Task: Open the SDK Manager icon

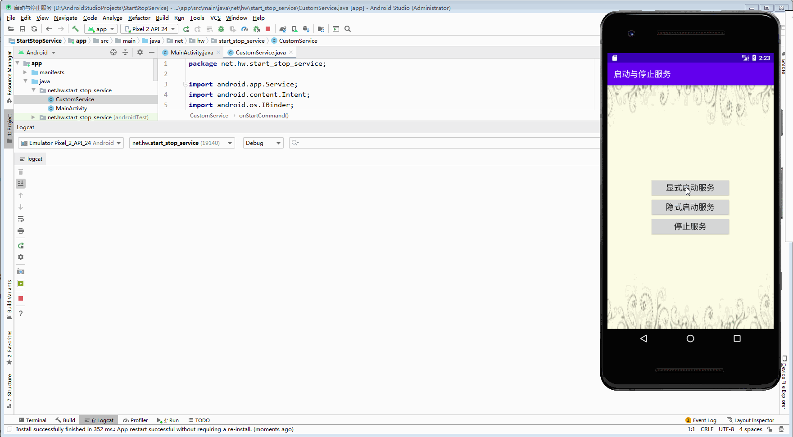Action: (x=306, y=29)
